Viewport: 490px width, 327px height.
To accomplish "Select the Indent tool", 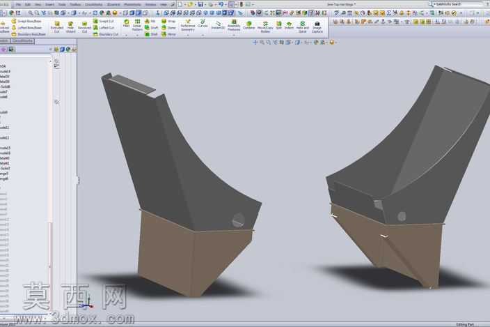I will coord(289,25).
